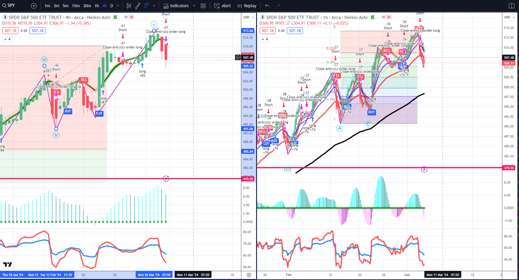The width and height of the screenshot is (519, 280).
Task: Click 'Tue 13 Feb '24 11:30' time label
Action: click(56, 275)
